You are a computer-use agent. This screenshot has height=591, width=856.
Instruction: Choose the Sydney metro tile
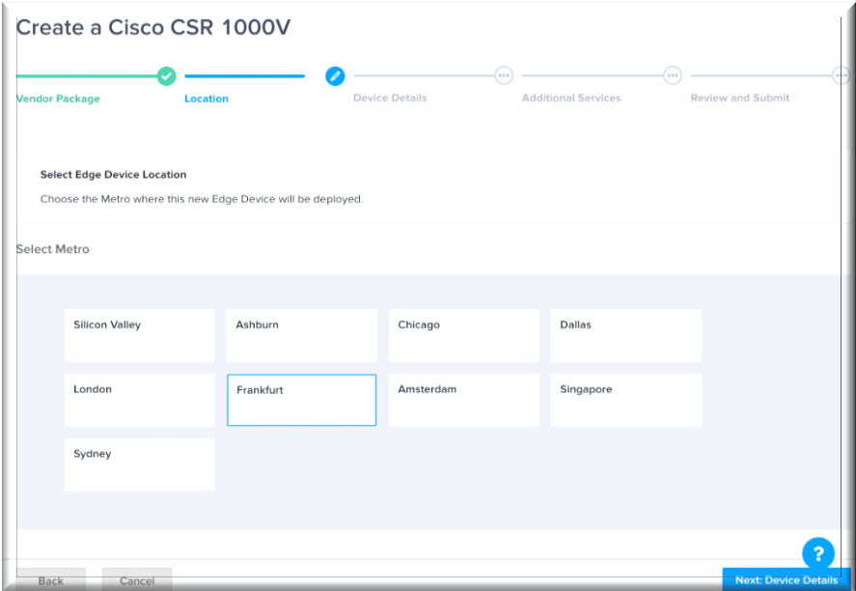139,464
